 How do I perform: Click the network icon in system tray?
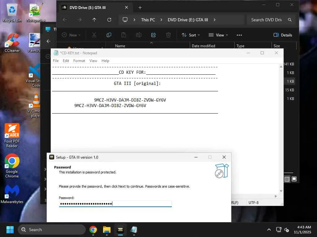279,230
